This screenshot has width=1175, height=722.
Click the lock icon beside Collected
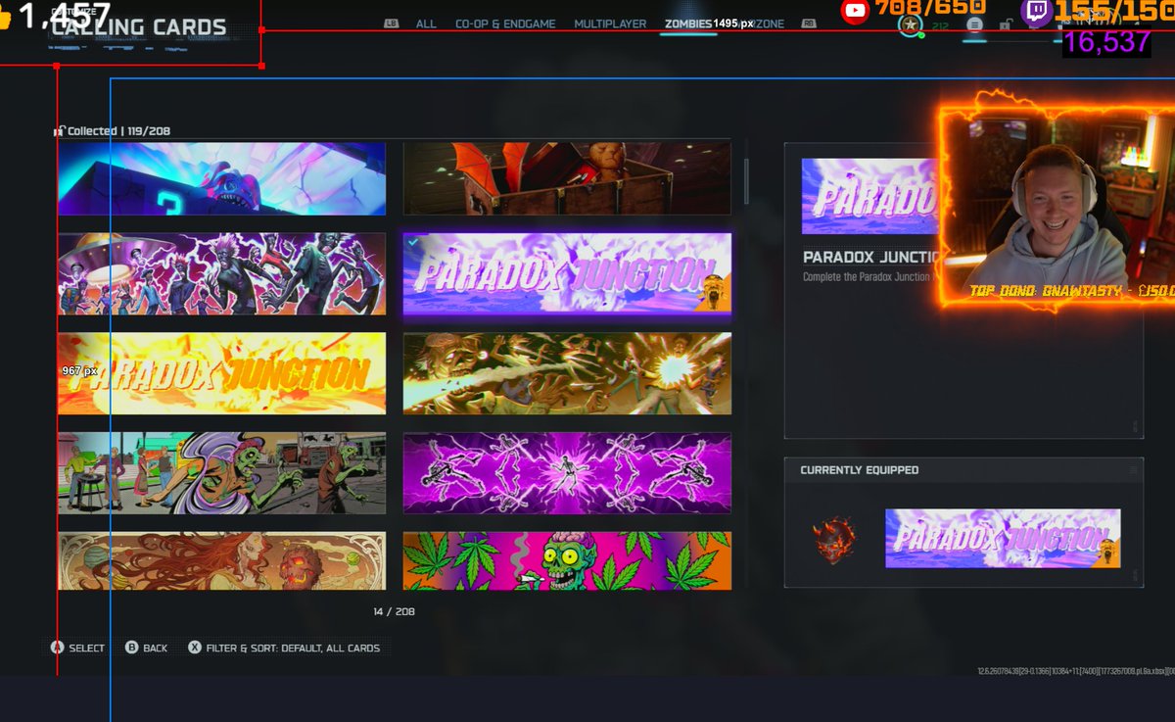pyautogui.click(x=60, y=131)
